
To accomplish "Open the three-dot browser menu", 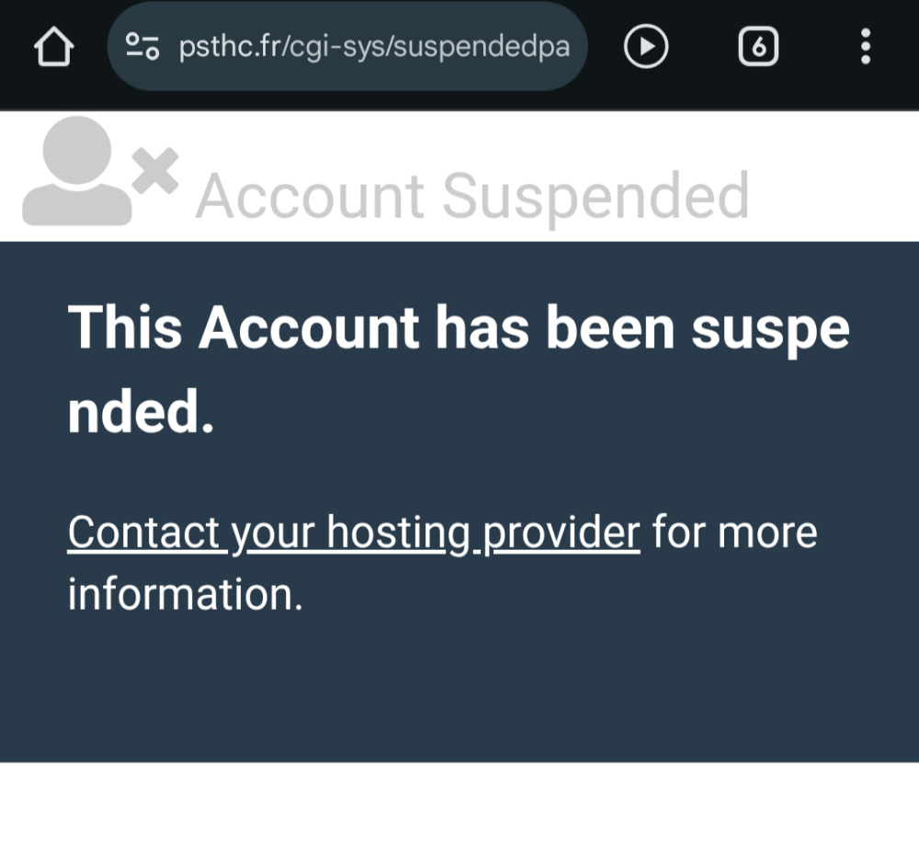I will coord(865,46).
